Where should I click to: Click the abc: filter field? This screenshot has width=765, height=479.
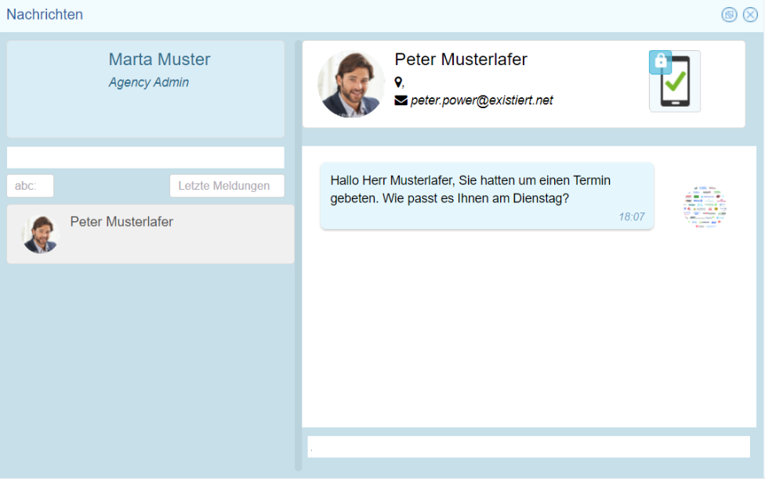tap(31, 186)
